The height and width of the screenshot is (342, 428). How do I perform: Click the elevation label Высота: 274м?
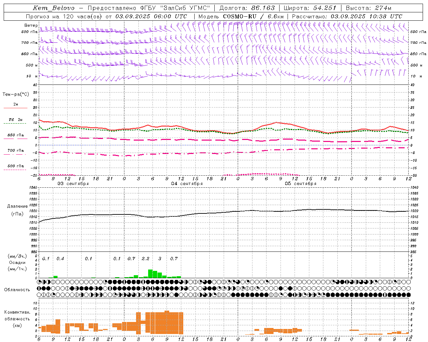coord(368,8)
